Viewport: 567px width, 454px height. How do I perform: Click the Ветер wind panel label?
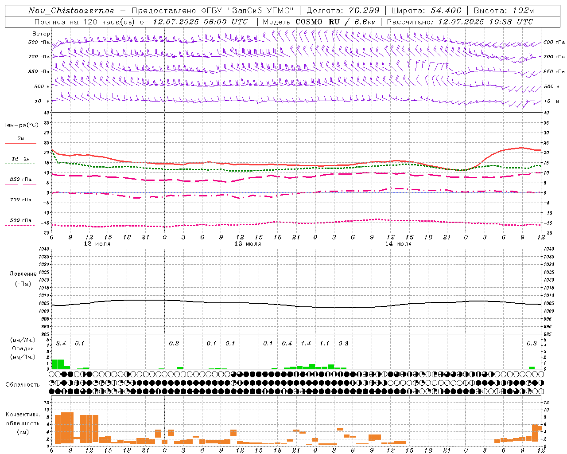pyautogui.click(x=41, y=34)
